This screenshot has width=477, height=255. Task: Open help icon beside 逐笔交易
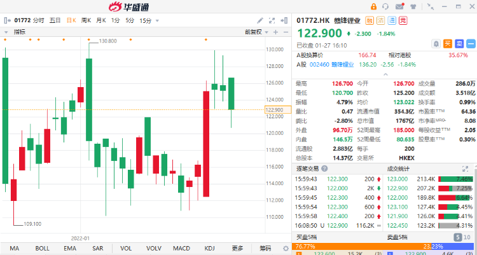[324, 169]
